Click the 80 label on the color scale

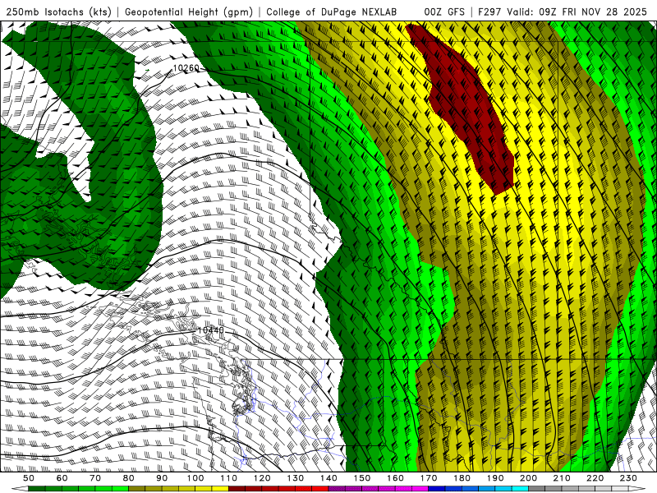[129, 478]
